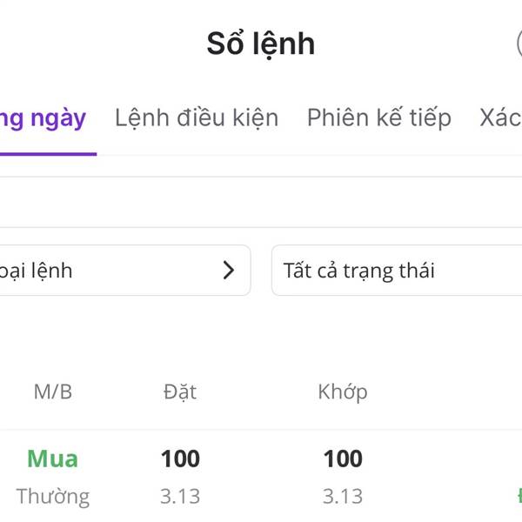Open the partially visible "Xác" tab
Image resolution: width=522 pixels, height=522 pixels.
point(501,118)
